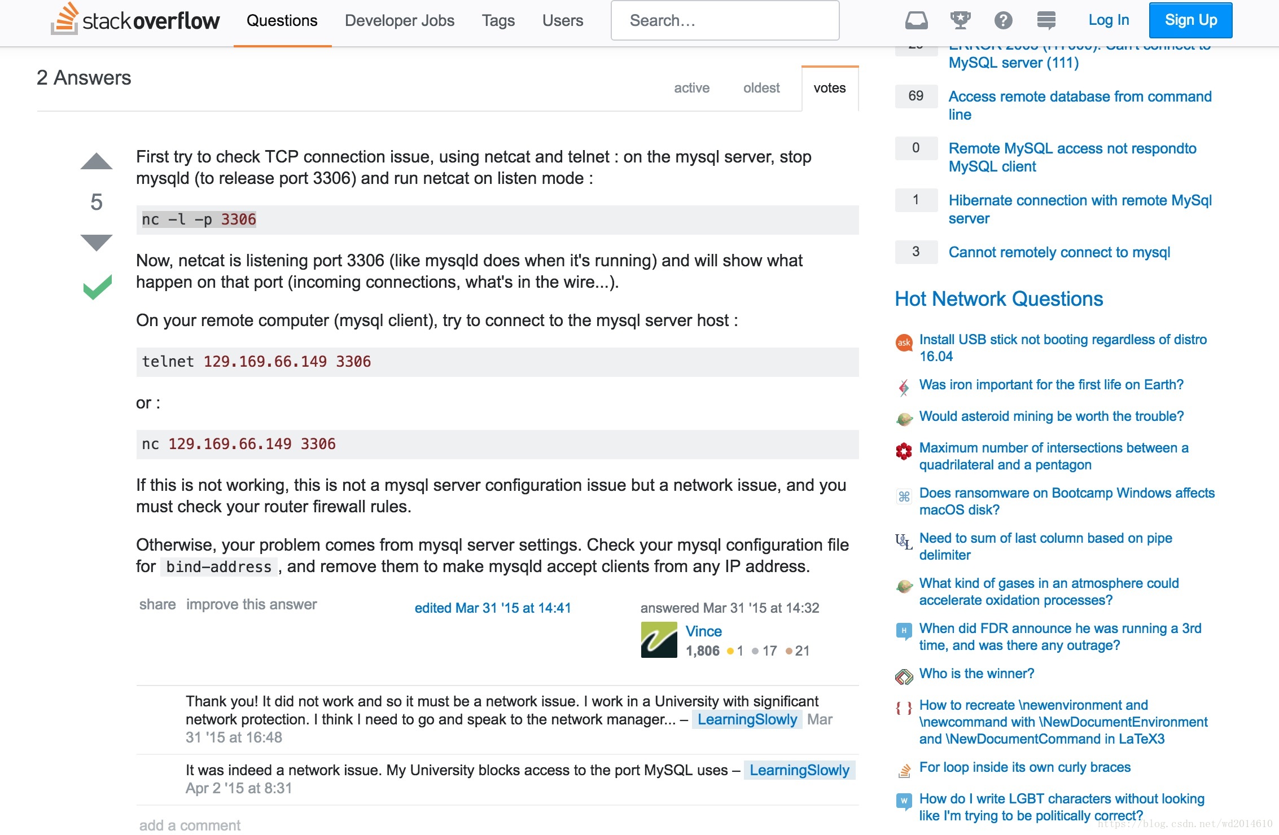This screenshot has width=1279, height=835.
Task: Click the green accepted answer checkmark
Action: (x=97, y=287)
